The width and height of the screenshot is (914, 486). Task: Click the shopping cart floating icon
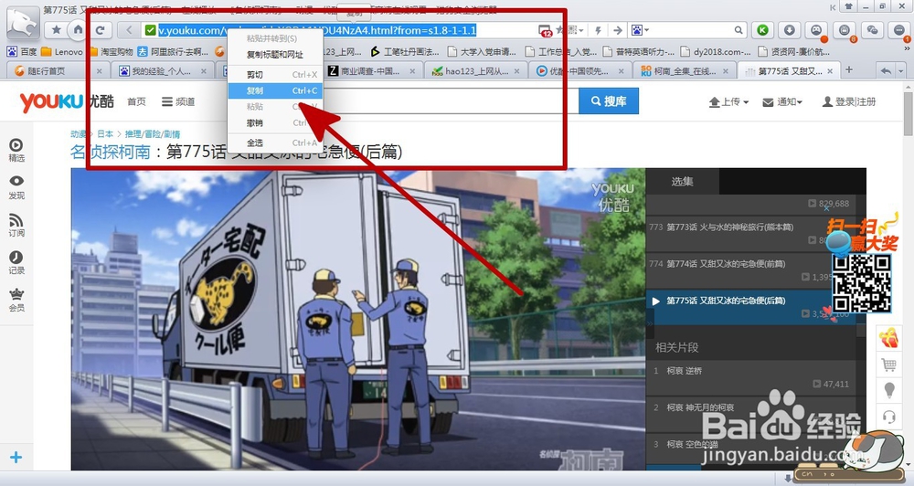click(x=889, y=364)
